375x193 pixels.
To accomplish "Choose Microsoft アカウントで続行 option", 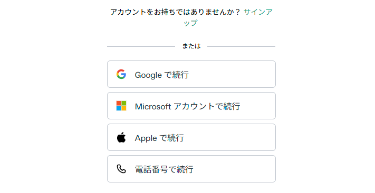I will tap(191, 106).
